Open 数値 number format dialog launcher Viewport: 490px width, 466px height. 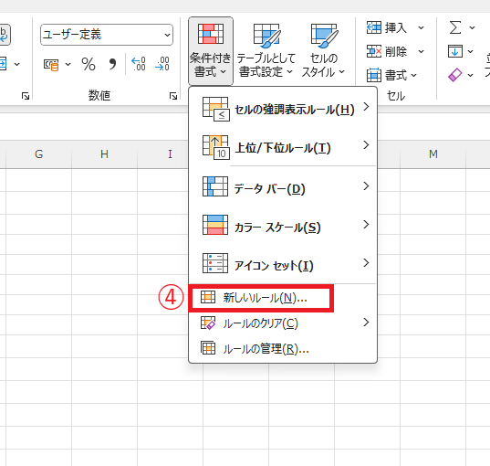[173, 96]
